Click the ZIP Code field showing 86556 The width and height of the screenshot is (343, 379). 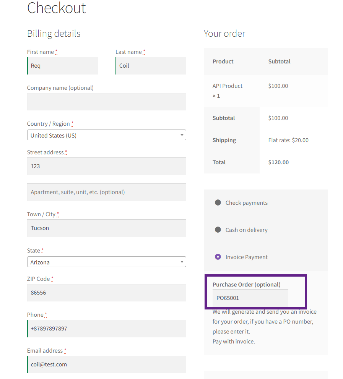coord(106,292)
